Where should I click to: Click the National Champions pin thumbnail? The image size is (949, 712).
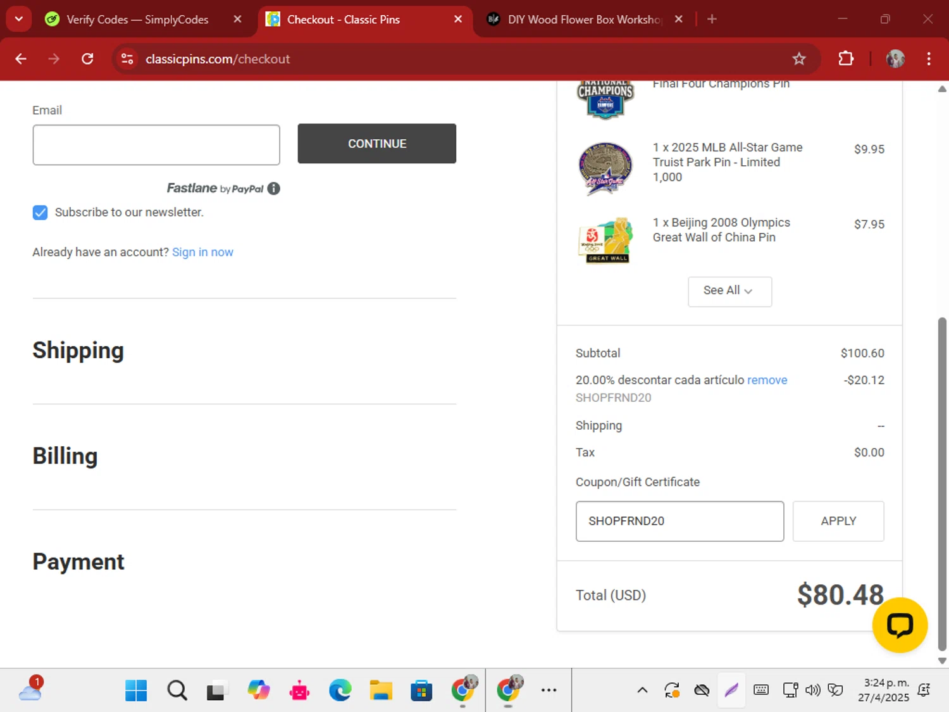(605, 99)
